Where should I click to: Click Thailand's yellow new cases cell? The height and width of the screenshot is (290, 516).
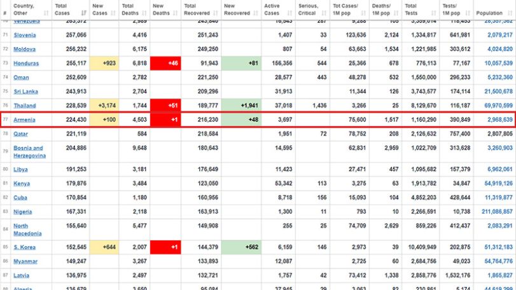coord(104,106)
